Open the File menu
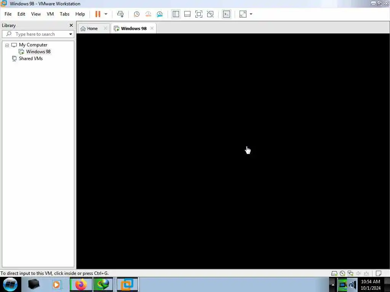The width and height of the screenshot is (390, 292). point(8,14)
